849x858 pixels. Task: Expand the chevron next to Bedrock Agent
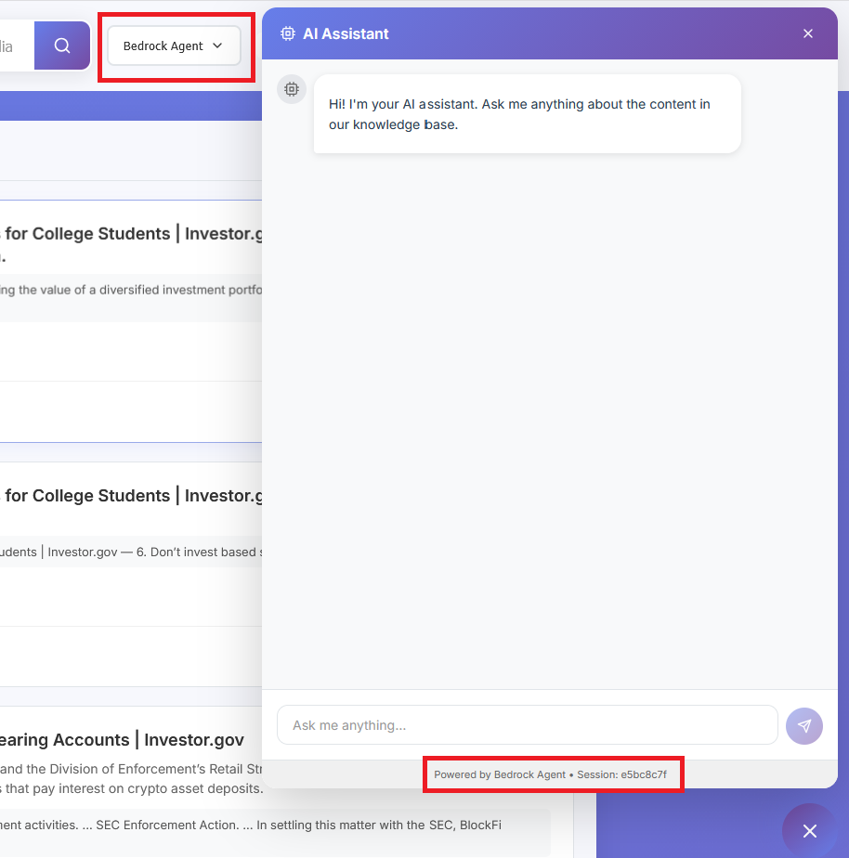pos(217,45)
